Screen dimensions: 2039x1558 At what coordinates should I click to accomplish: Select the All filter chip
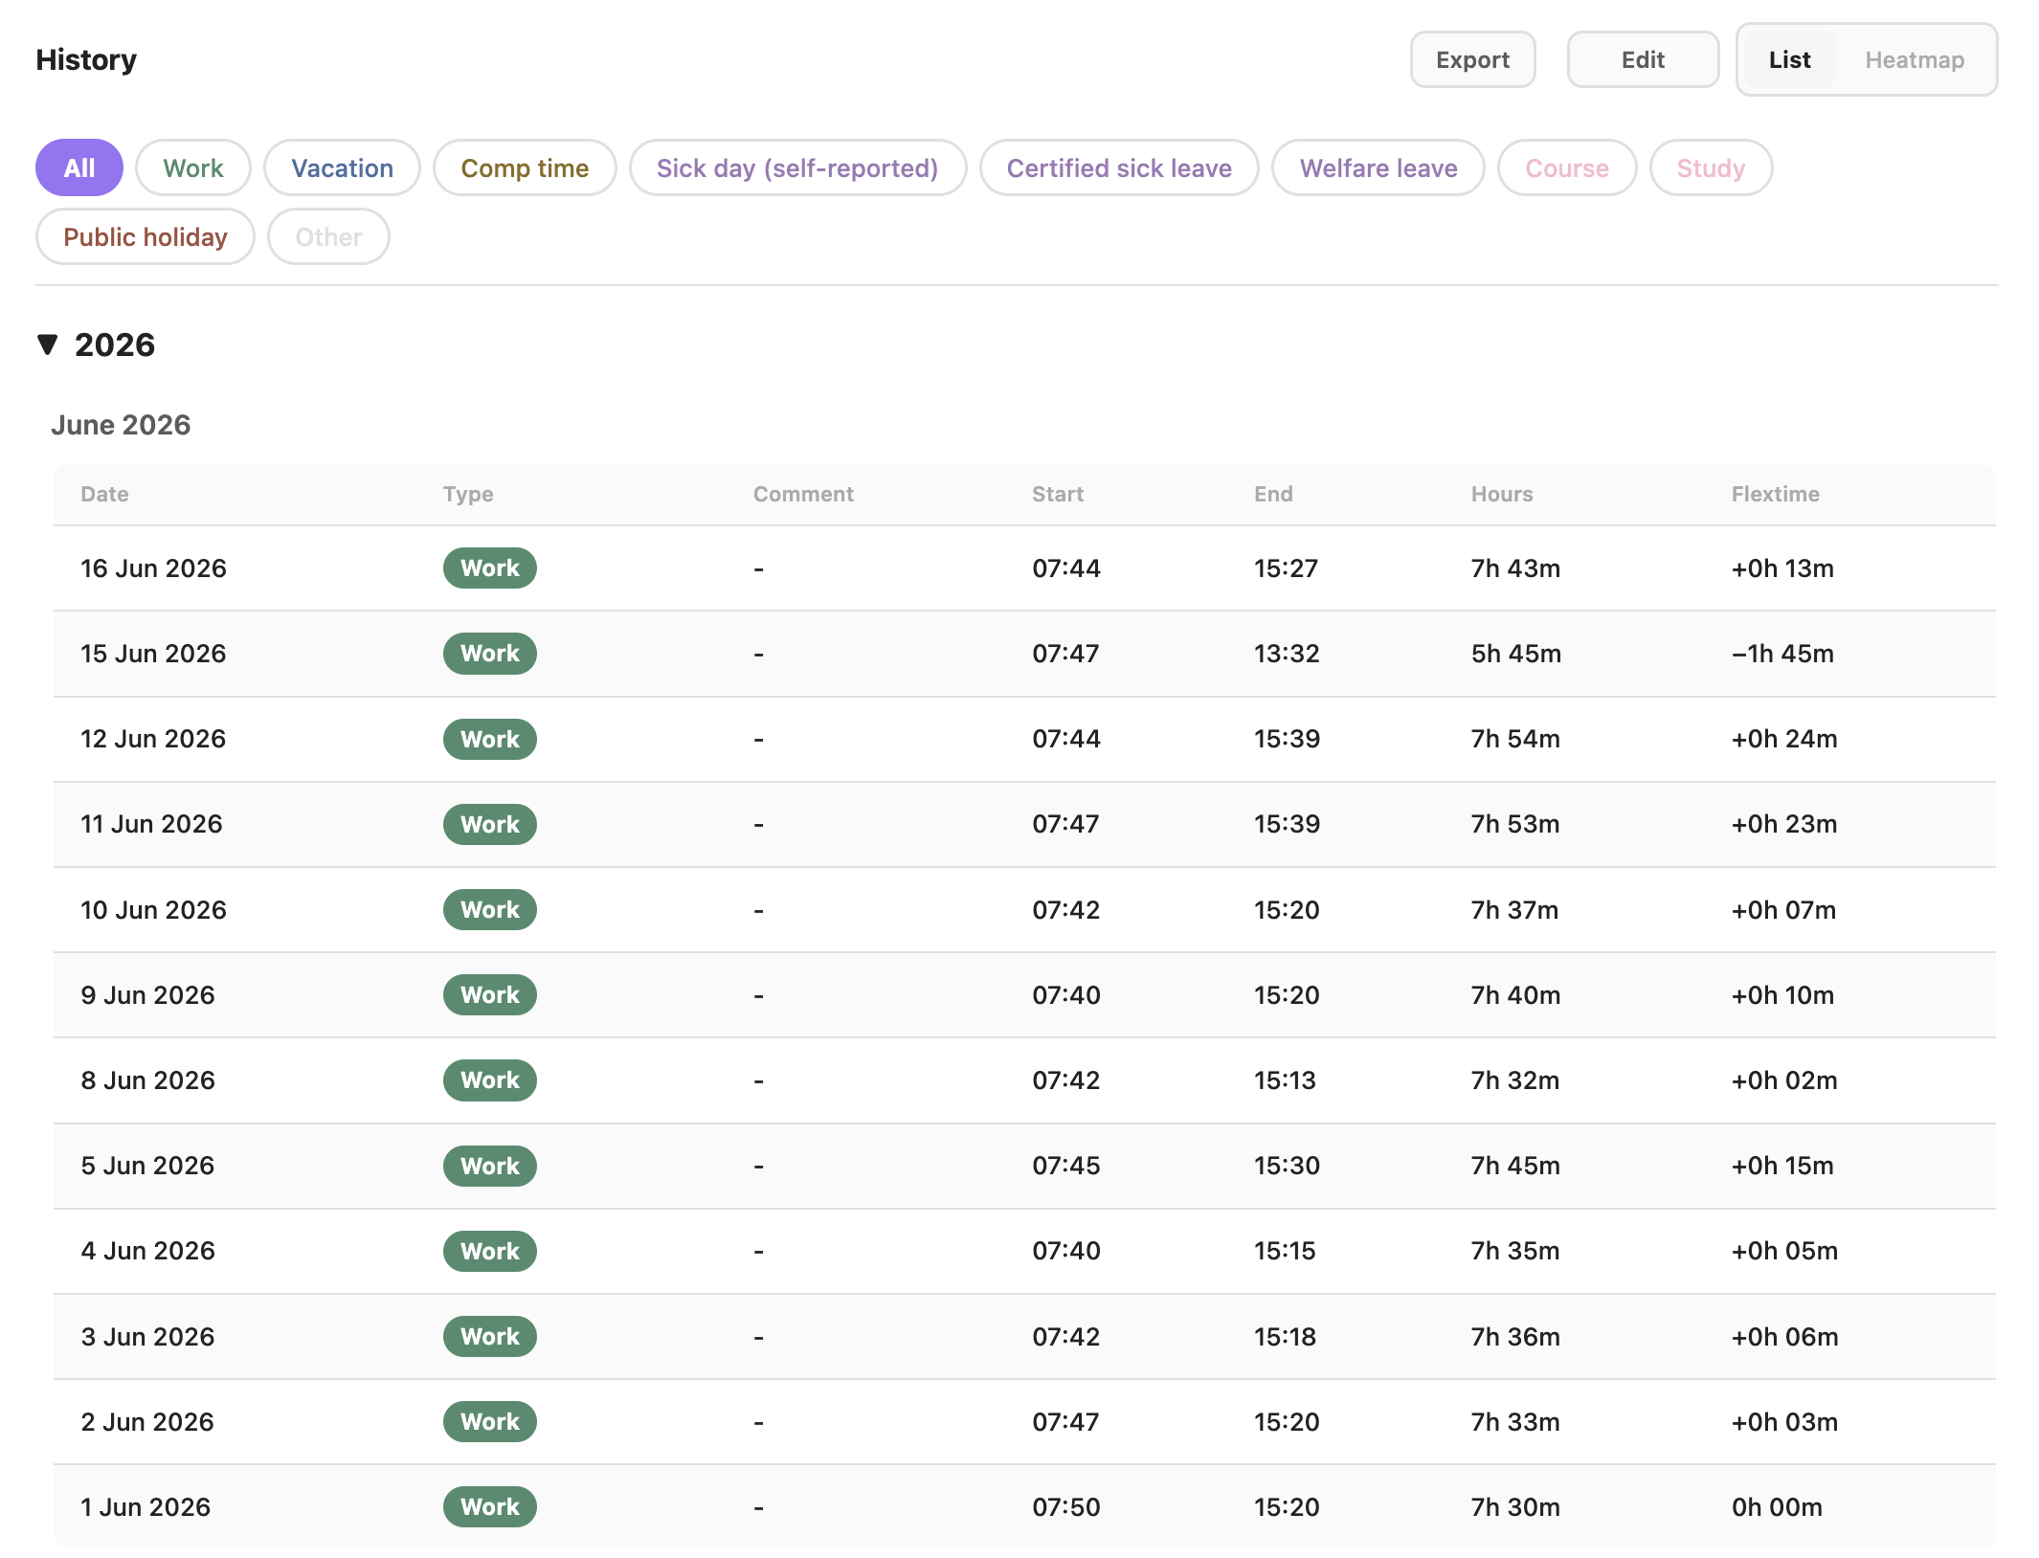point(79,167)
